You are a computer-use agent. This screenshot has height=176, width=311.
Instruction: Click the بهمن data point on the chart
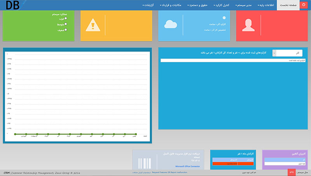tap(136, 134)
